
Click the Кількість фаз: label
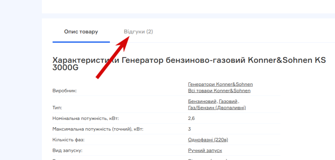[x=68, y=140]
